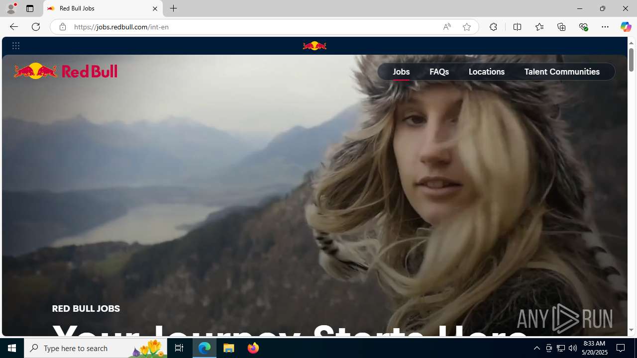Show hidden system tray icons
The width and height of the screenshot is (637, 358).
coord(537,348)
